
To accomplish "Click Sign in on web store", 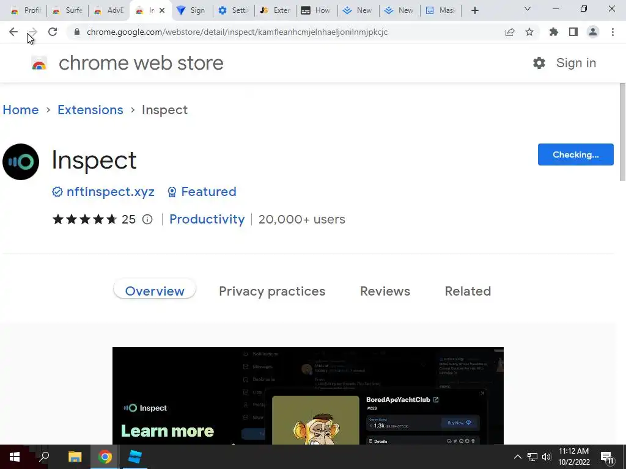I will tap(576, 63).
